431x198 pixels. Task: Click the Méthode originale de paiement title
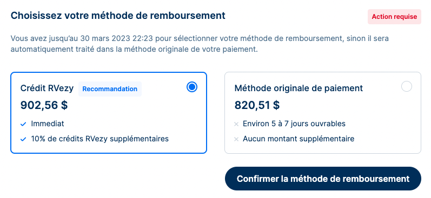(x=299, y=88)
